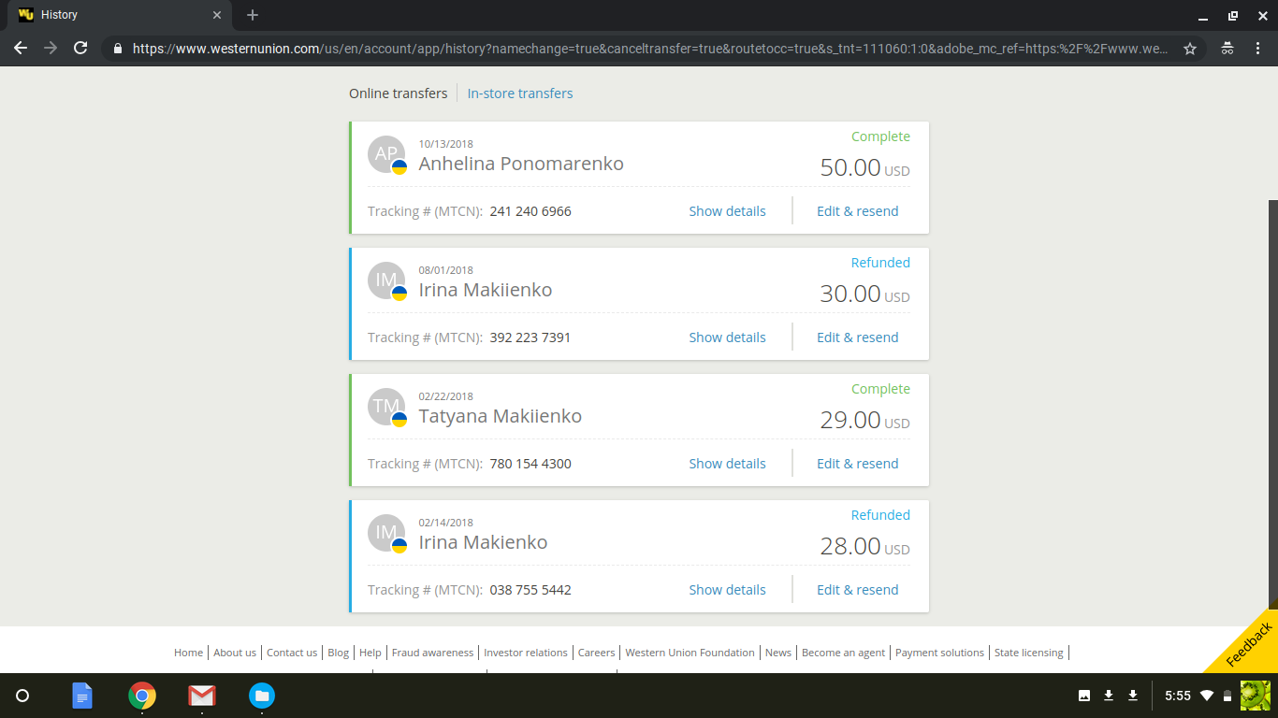
Task: Show details for Tatyana Makiienko transfer
Action: (727, 464)
